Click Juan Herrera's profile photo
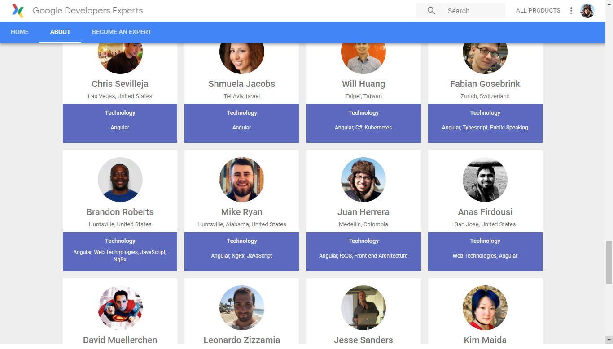 [x=363, y=180]
